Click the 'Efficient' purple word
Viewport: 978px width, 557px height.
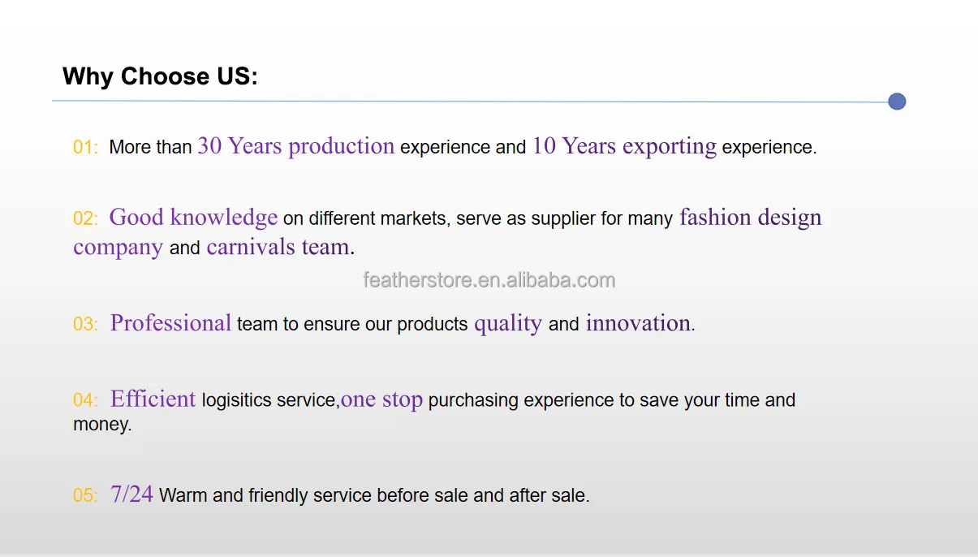click(x=153, y=399)
